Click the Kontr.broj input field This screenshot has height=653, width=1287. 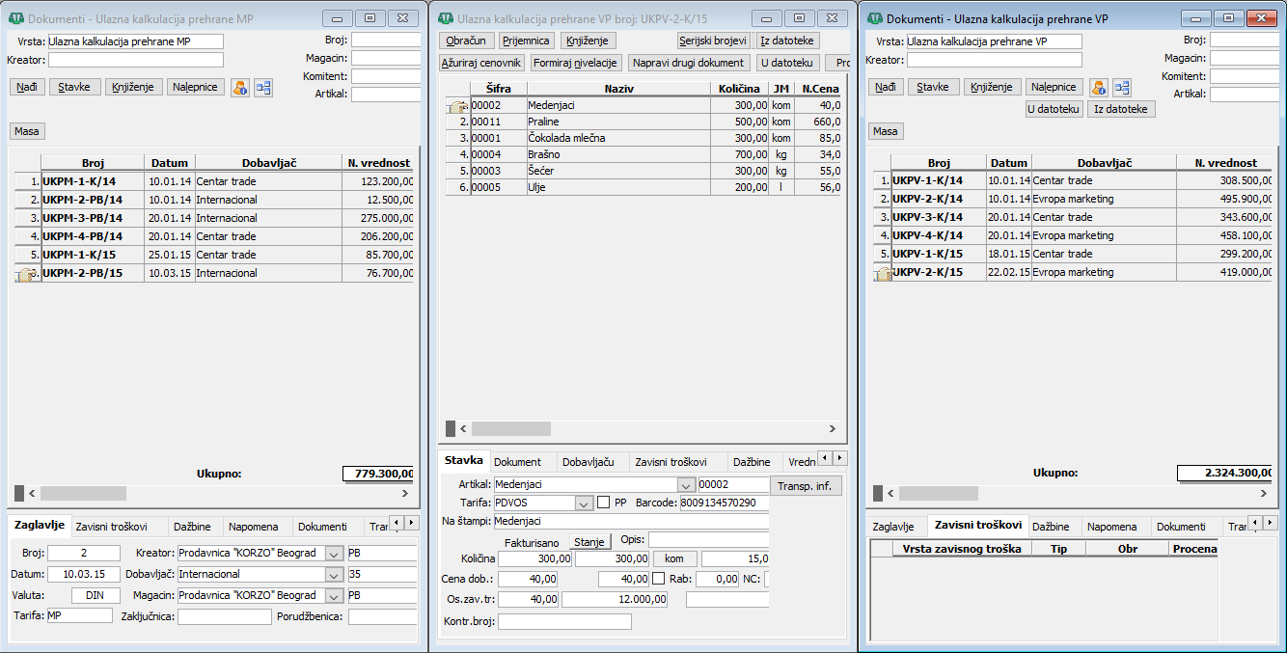coord(564,622)
